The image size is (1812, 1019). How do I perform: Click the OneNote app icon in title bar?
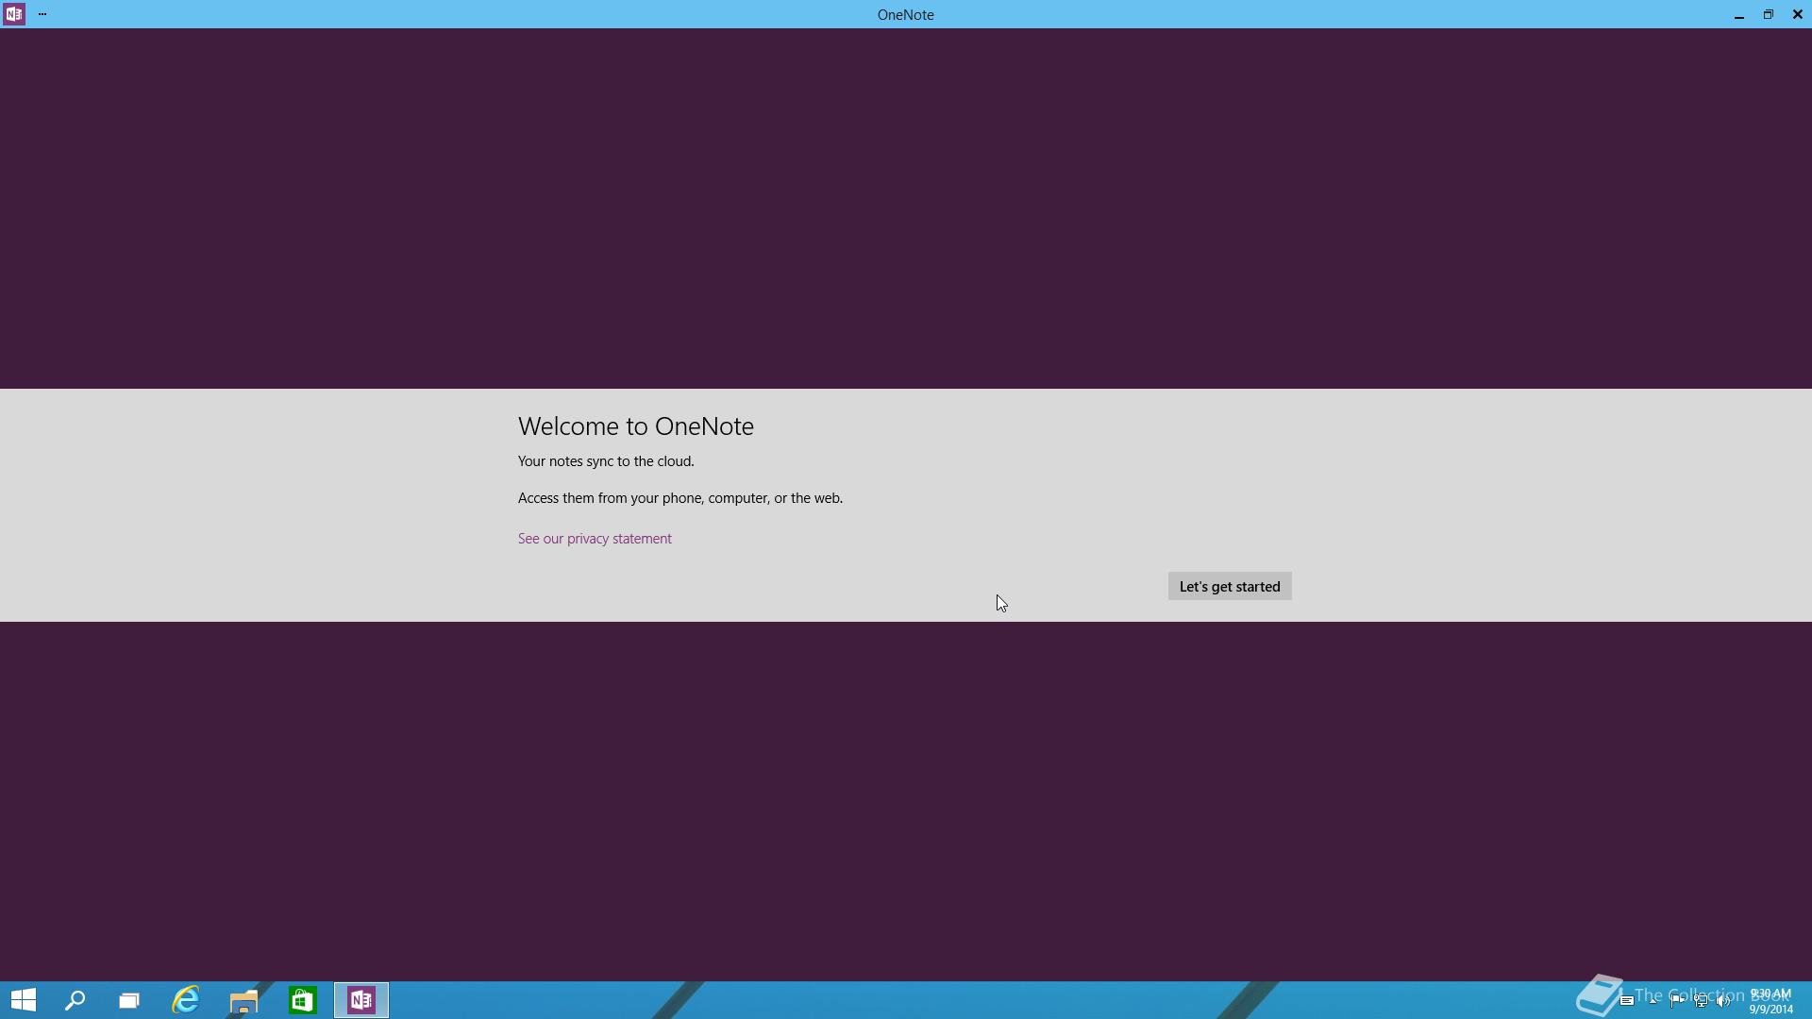click(13, 14)
